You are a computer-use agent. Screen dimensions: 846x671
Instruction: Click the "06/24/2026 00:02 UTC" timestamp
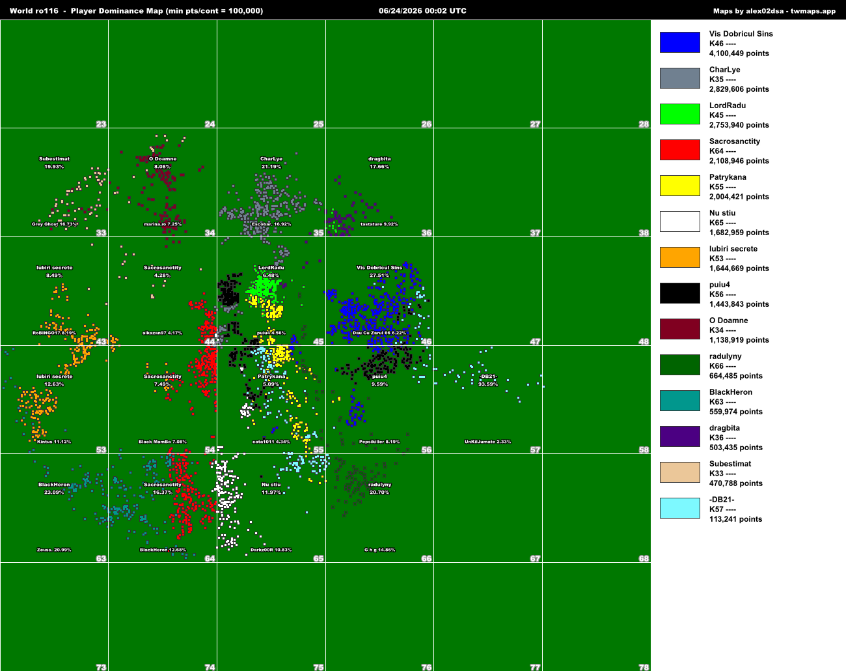(422, 11)
